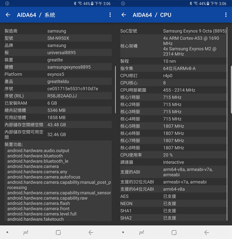Select android.hardware.camera.autofocus feature line
232x239 pixels.
click(x=44, y=177)
